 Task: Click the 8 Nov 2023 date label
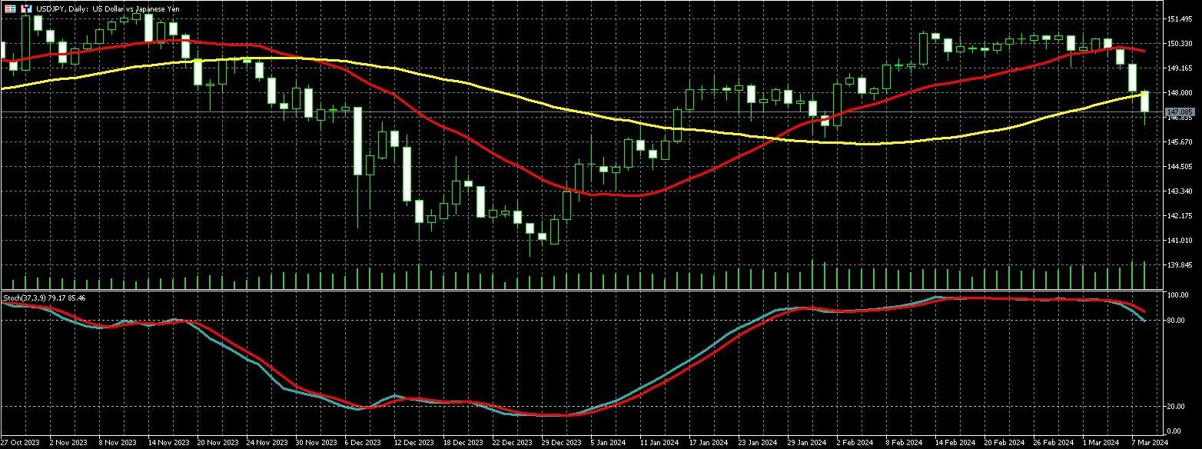point(117,443)
